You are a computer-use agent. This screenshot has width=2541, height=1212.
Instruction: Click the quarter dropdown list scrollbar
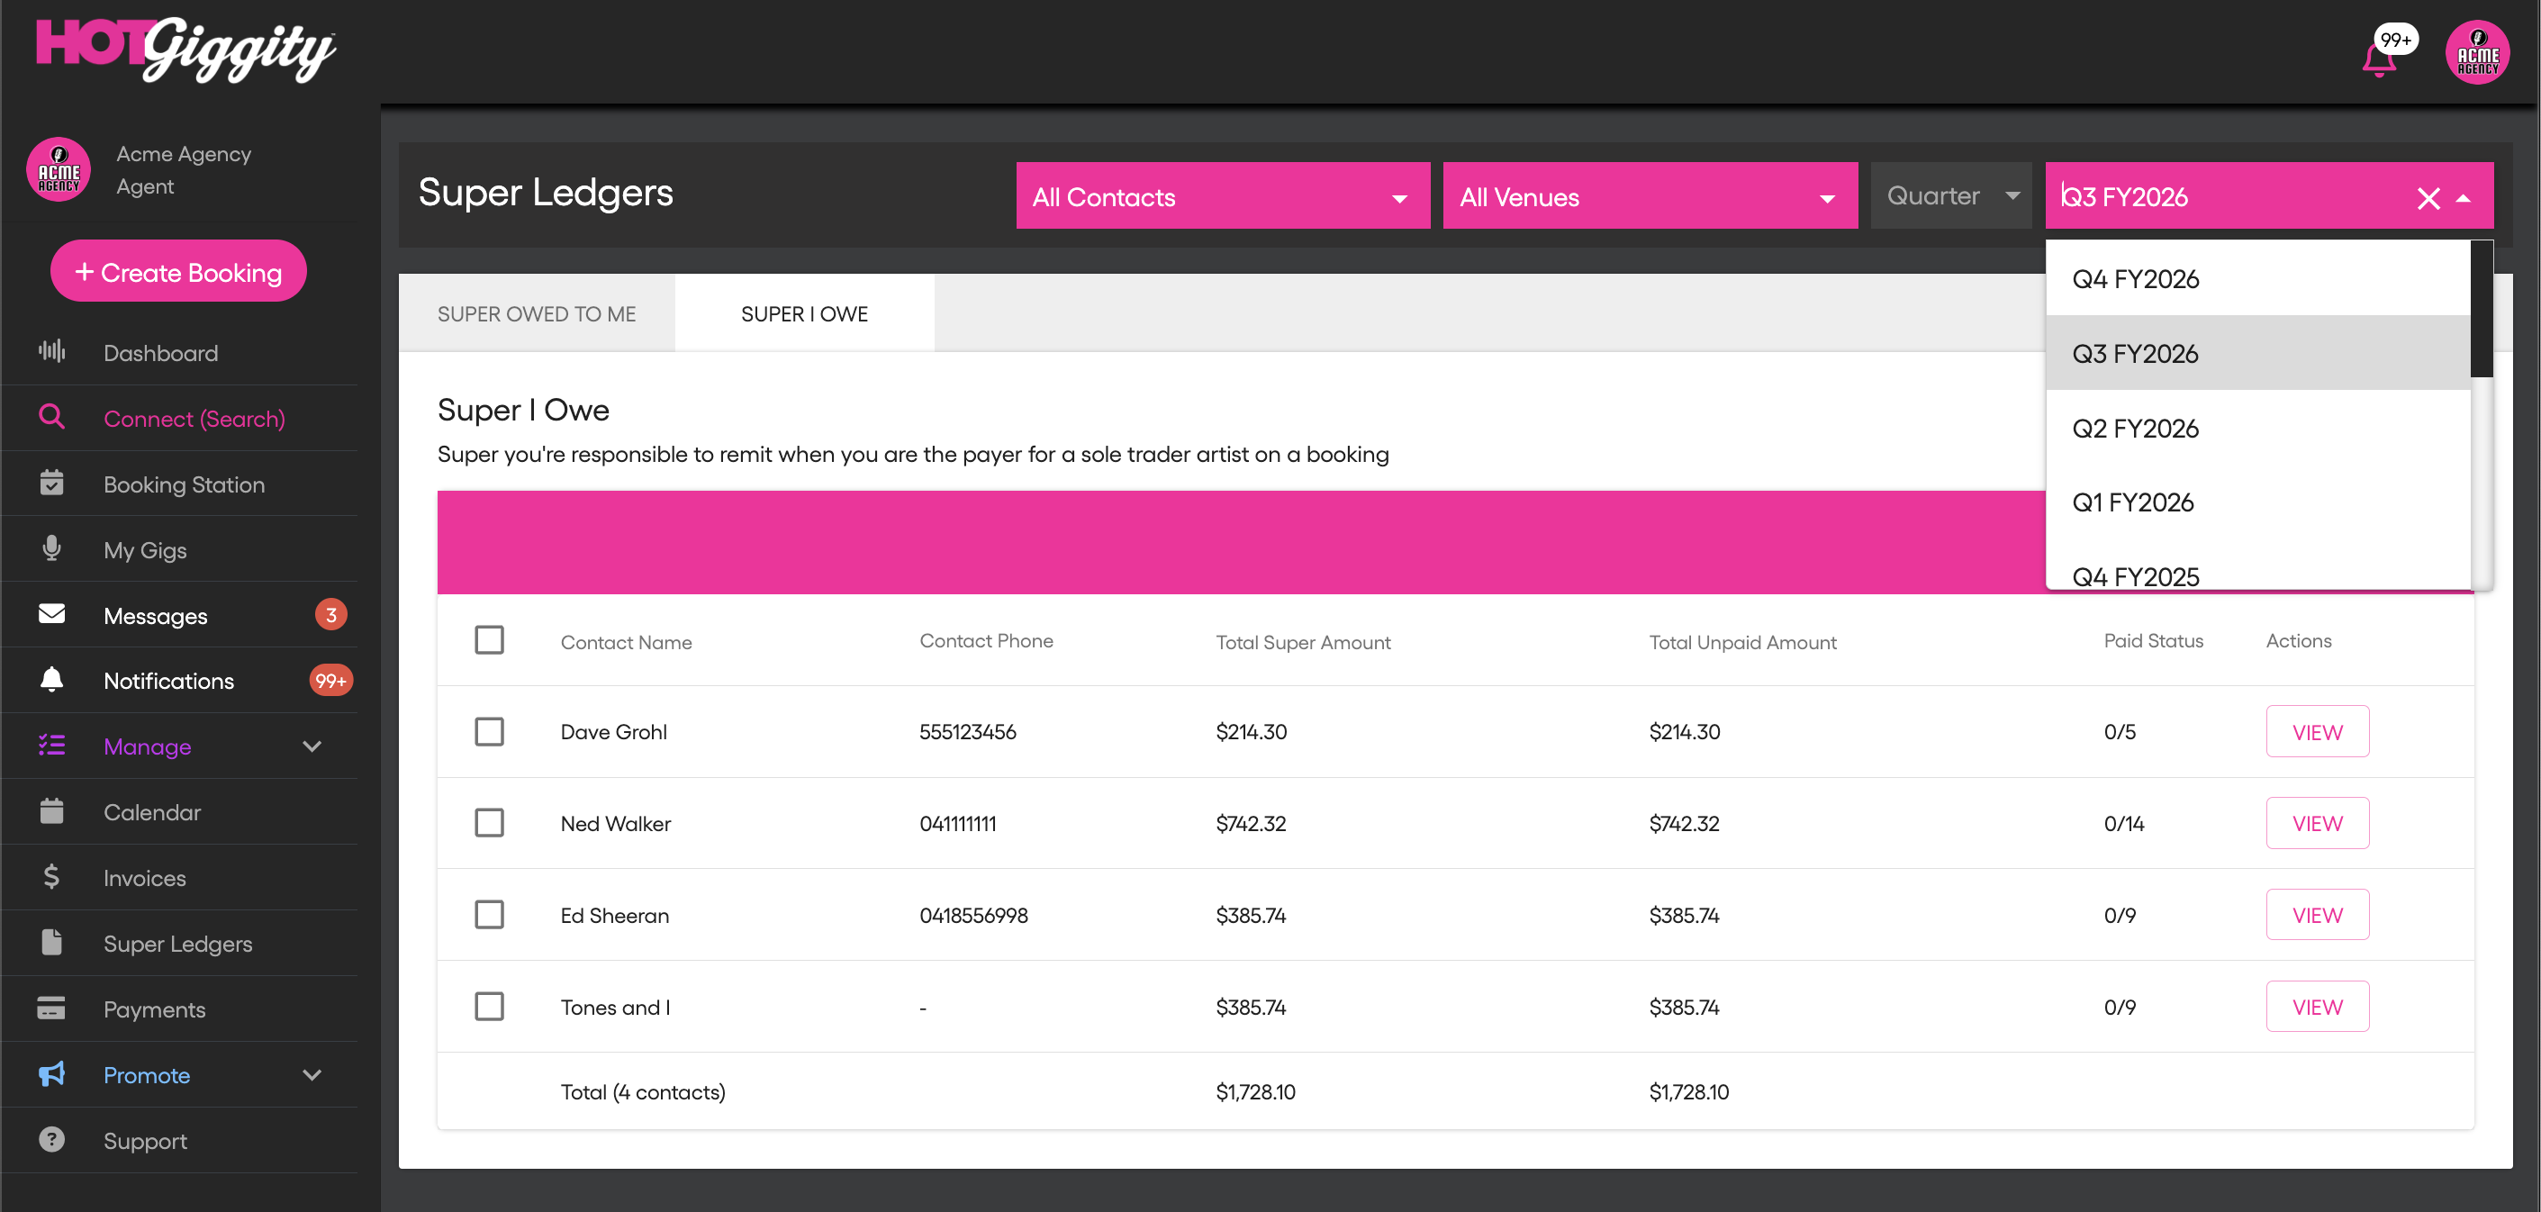pyautogui.click(x=2480, y=310)
